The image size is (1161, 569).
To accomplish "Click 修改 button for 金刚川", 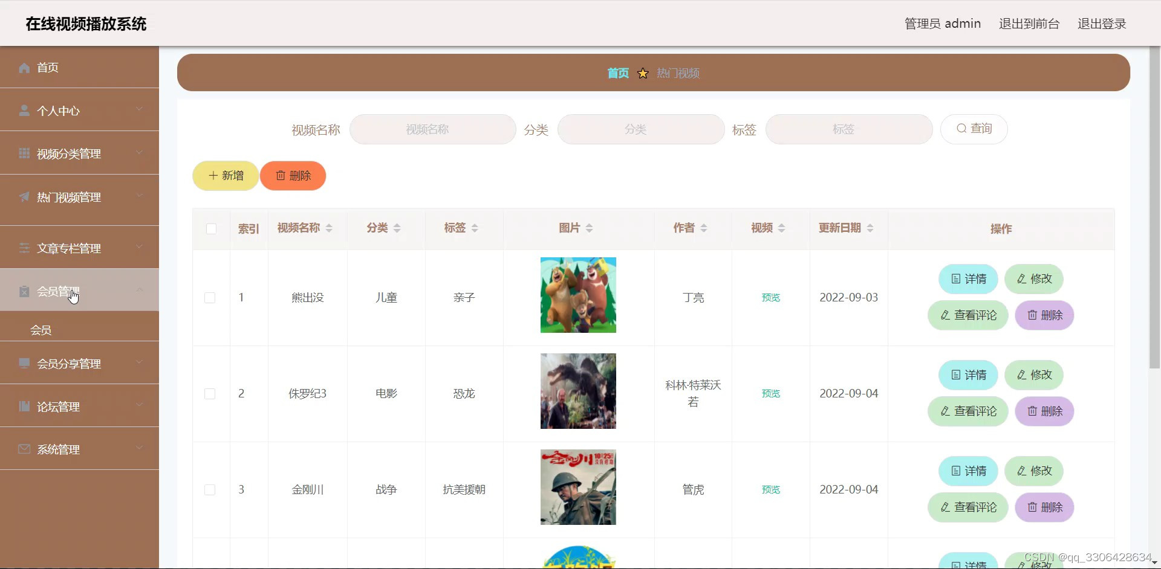I will (x=1034, y=471).
